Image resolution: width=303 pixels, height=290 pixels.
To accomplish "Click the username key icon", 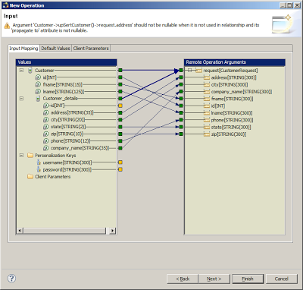I will point(39,162).
